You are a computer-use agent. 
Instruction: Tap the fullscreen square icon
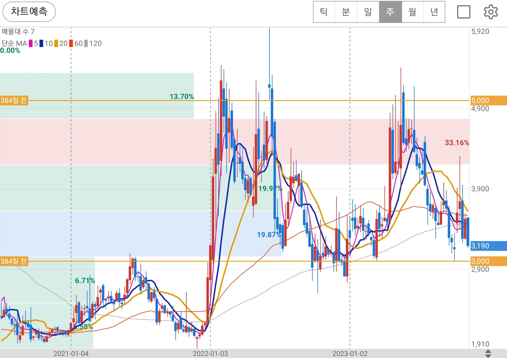(x=464, y=12)
